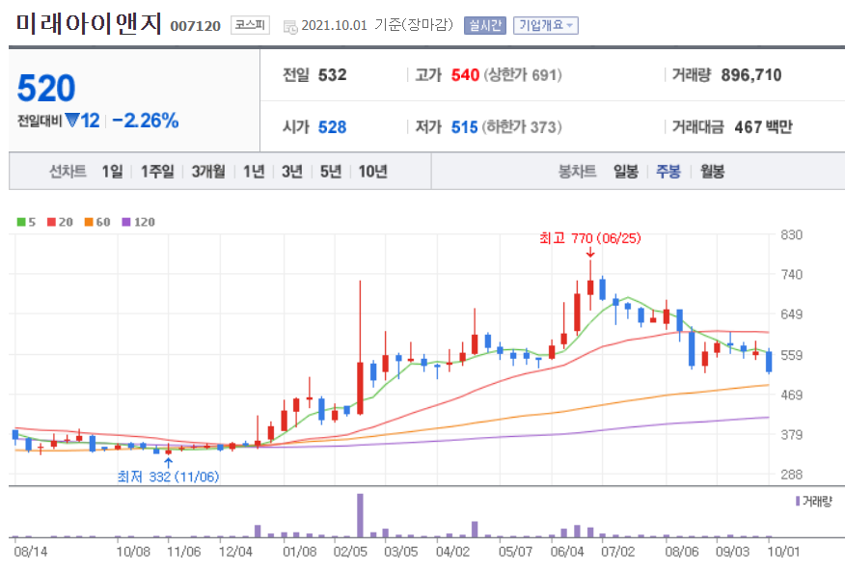Image resolution: width=845 pixels, height=573 pixels.
Task: Click the down-triangle icon beside 12
Action: 71,121
